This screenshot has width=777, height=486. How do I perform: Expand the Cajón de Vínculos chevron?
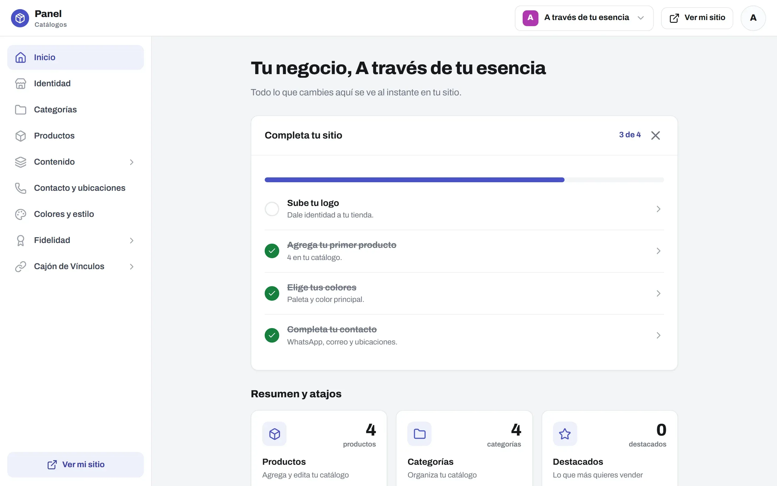131,266
